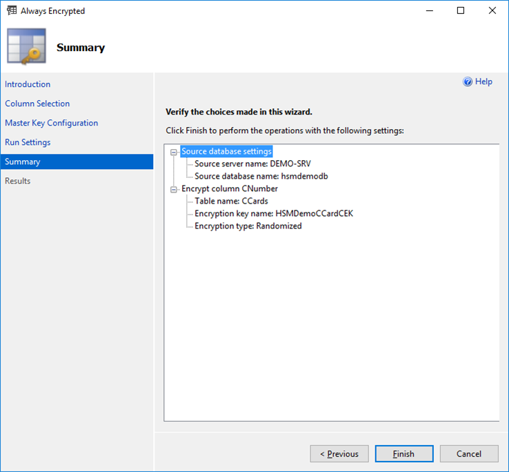Select the Summary step in sidebar
This screenshot has width=509, height=472.
pyautogui.click(x=23, y=161)
